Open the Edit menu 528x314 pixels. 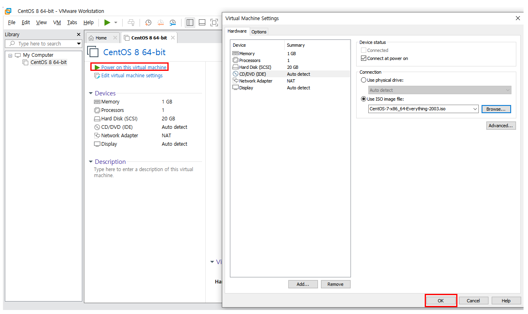coord(26,23)
